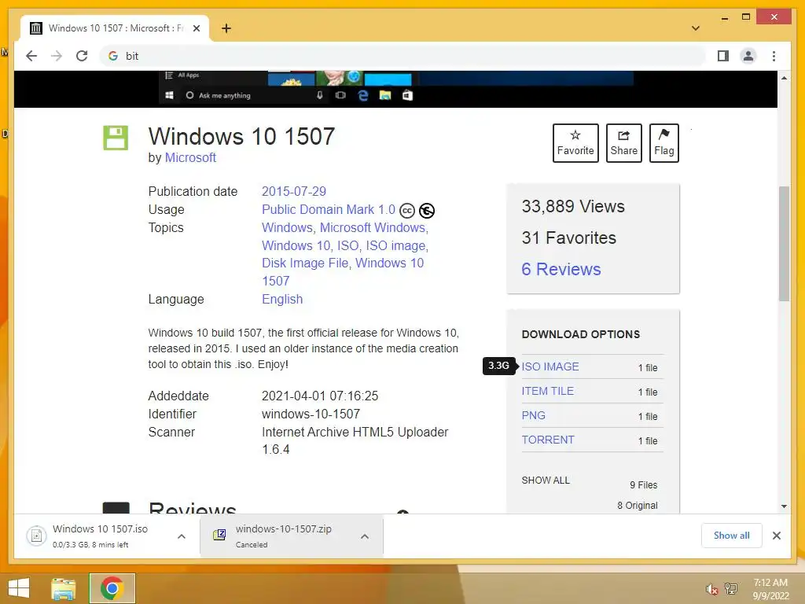Screen dimensions: 805x604
Task: Click the address bar containing 'bit'
Action: 403,56
